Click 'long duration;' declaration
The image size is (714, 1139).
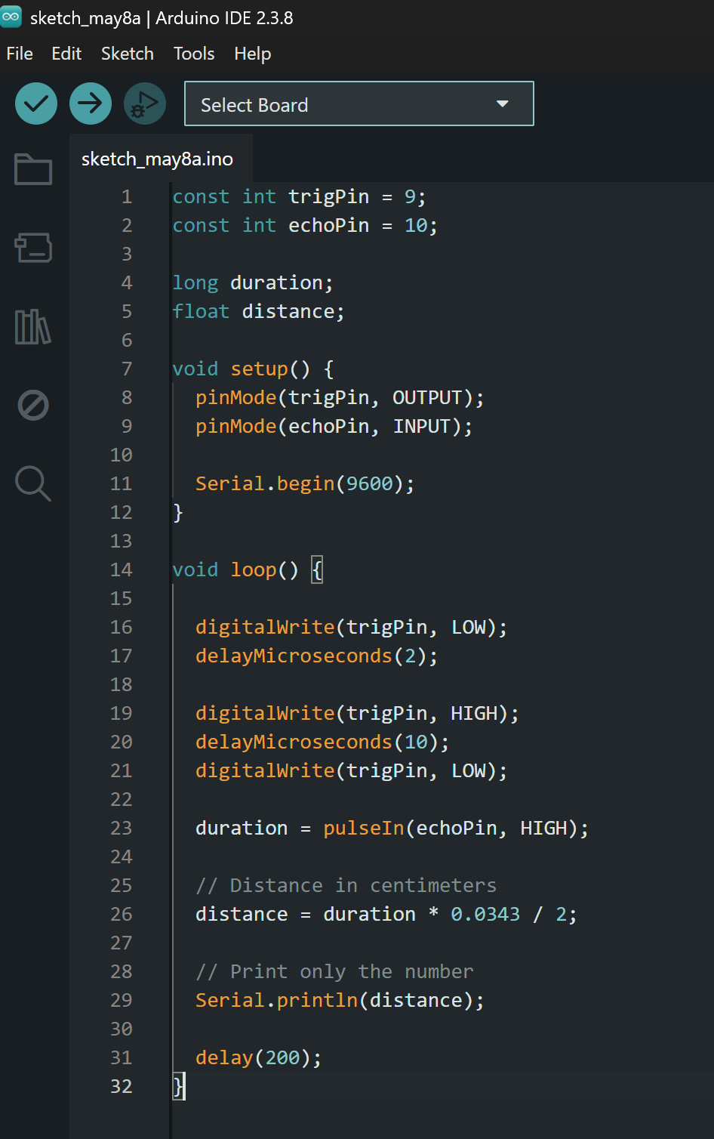(253, 283)
